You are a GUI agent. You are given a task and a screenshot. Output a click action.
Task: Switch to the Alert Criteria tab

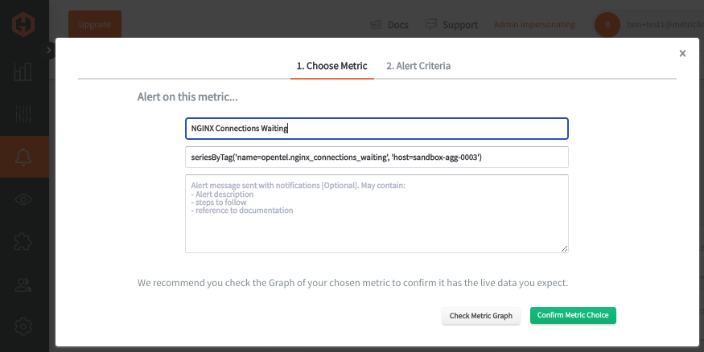click(x=418, y=66)
